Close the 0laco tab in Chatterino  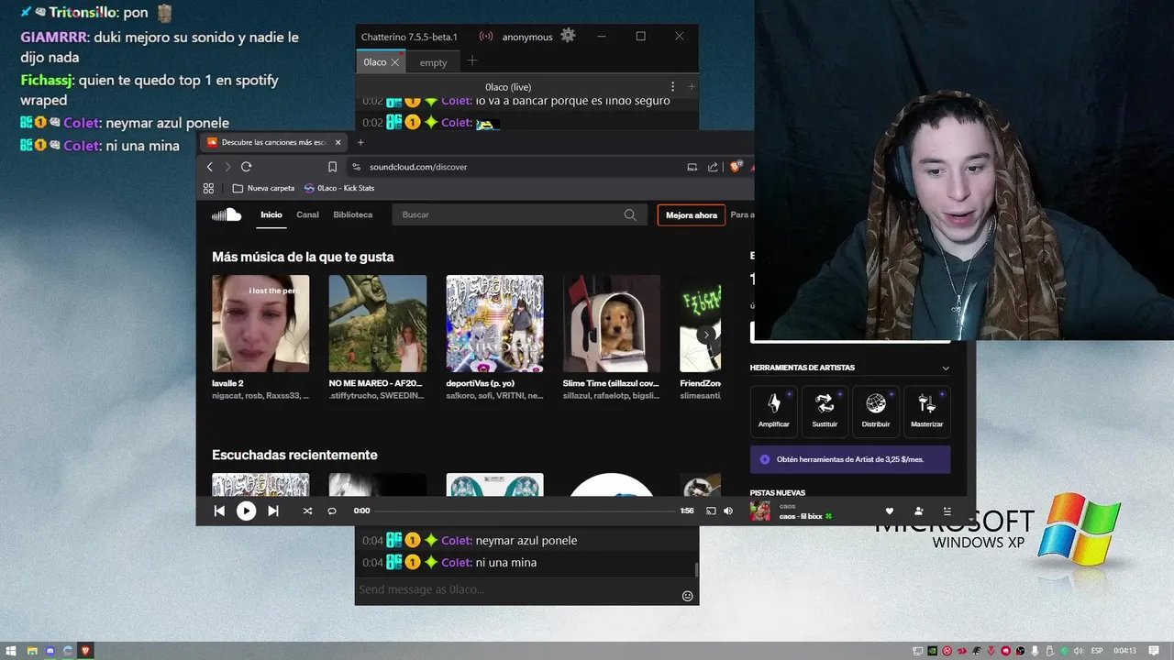(x=395, y=62)
